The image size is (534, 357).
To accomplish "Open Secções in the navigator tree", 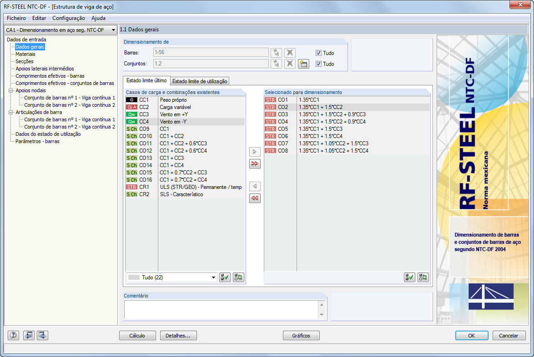I will pos(24,61).
